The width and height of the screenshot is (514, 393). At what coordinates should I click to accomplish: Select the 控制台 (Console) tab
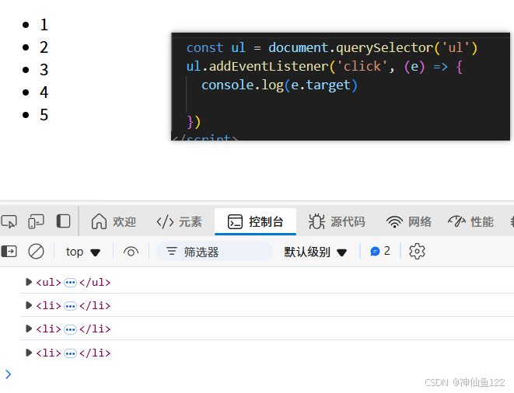tap(255, 221)
